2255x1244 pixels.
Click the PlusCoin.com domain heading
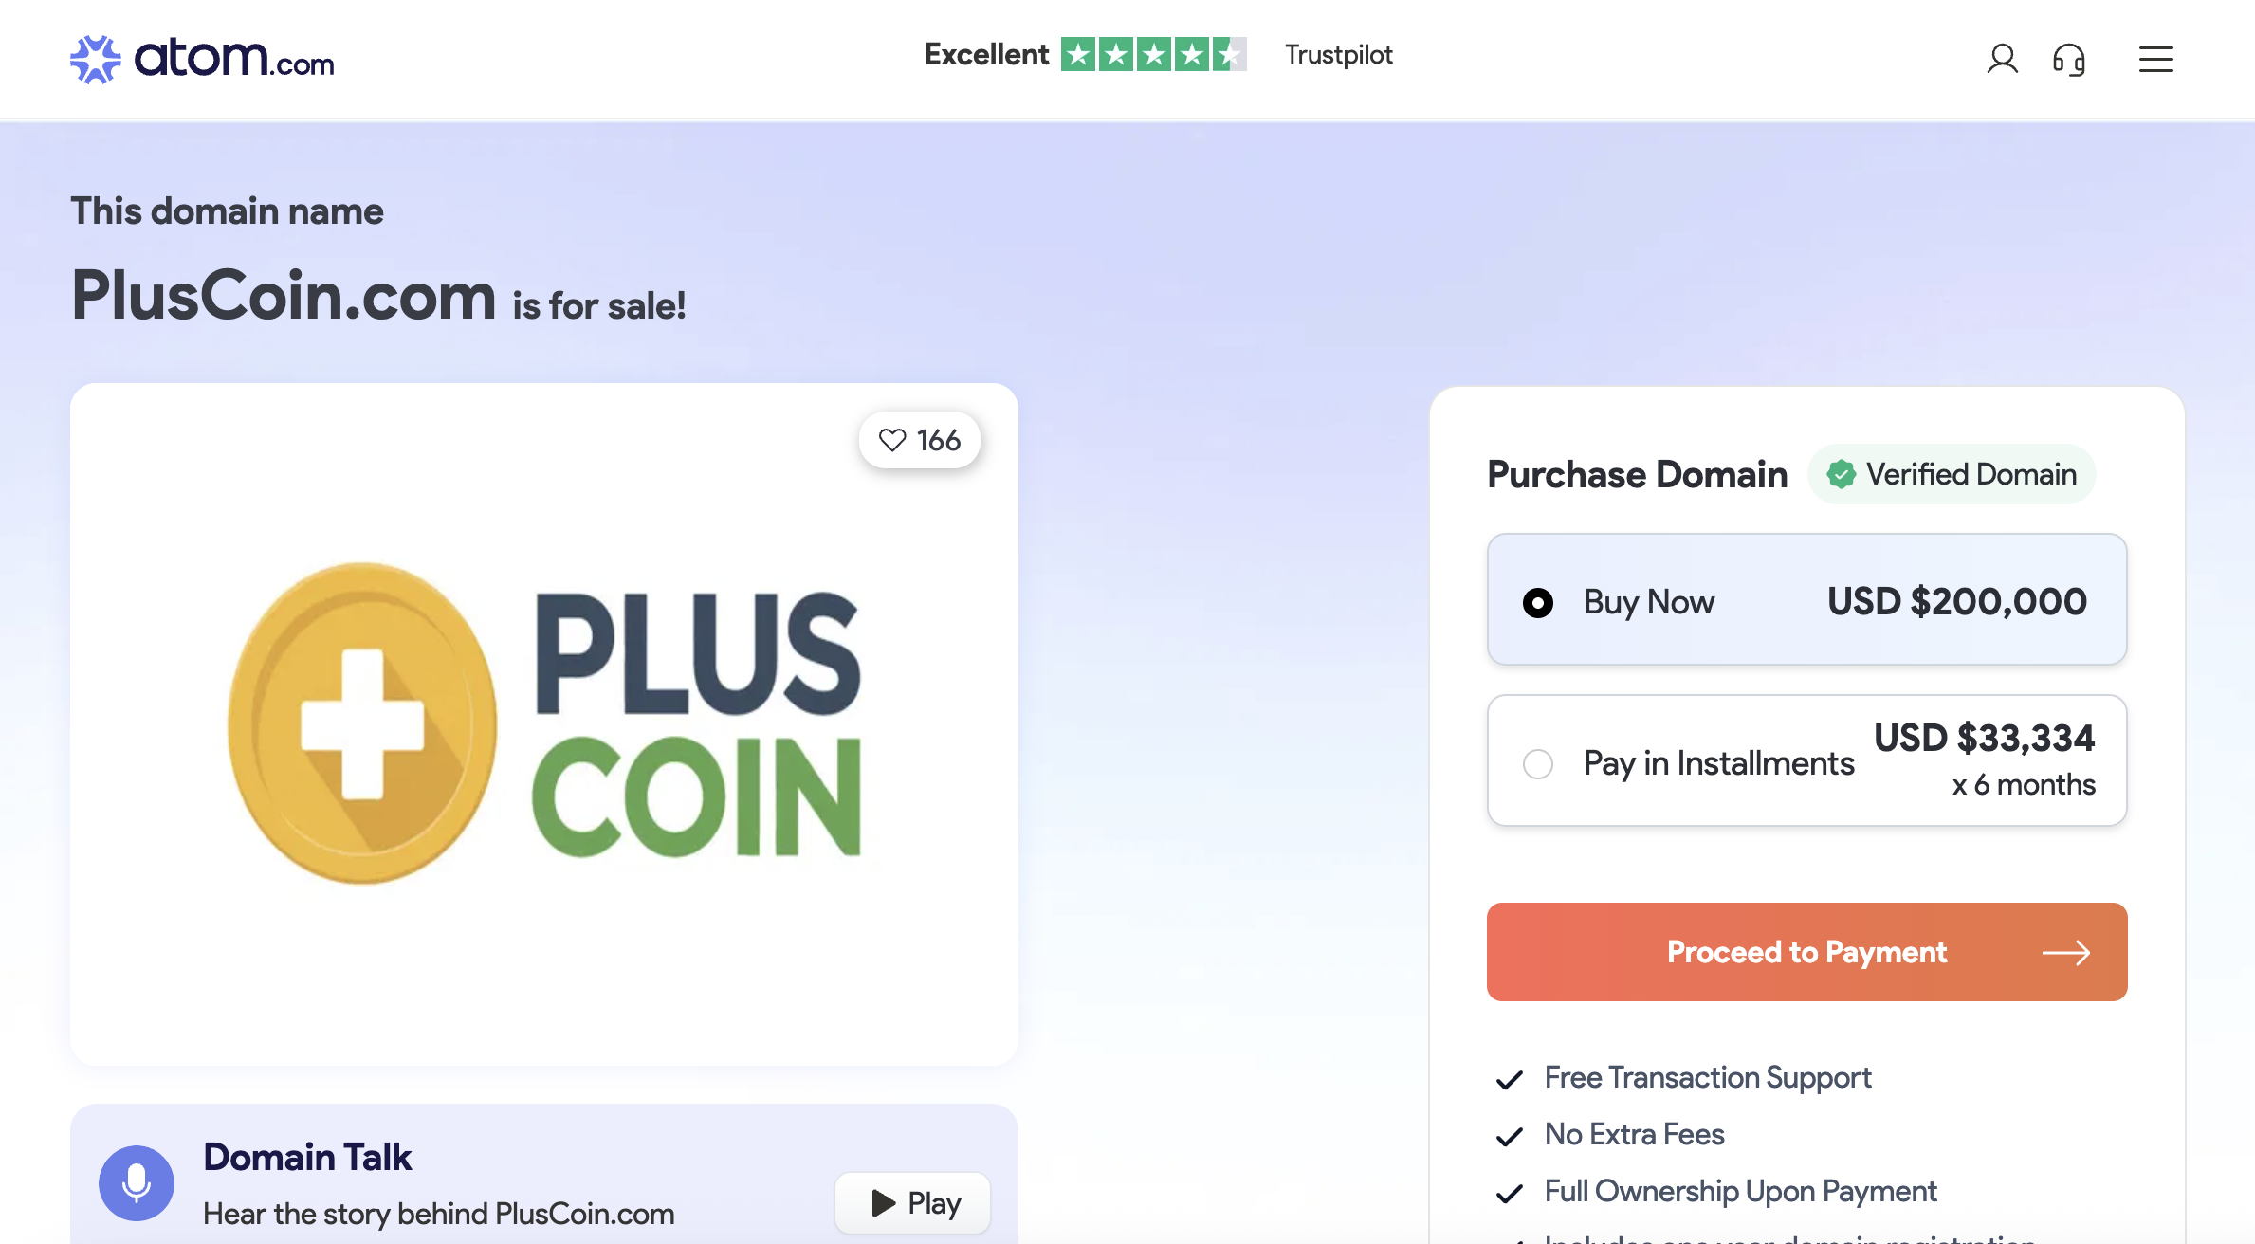coord(284,296)
